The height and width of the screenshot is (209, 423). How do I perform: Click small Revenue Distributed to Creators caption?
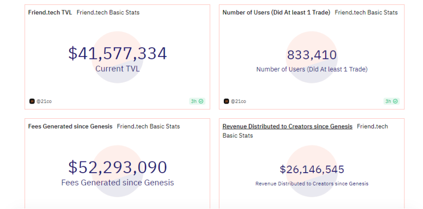(x=312, y=183)
